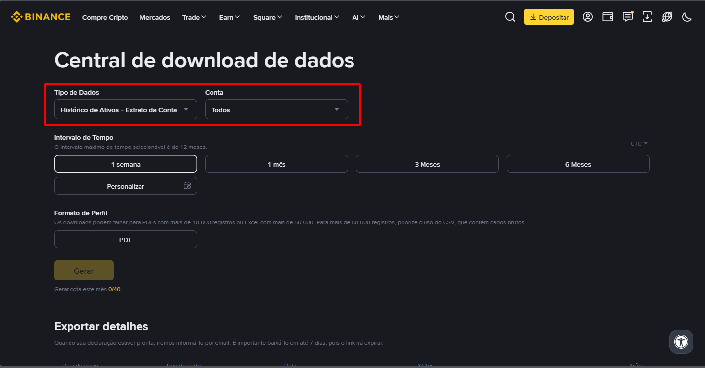Open the accessibility widget icon
The height and width of the screenshot is (368, 705).
[681, 341]
